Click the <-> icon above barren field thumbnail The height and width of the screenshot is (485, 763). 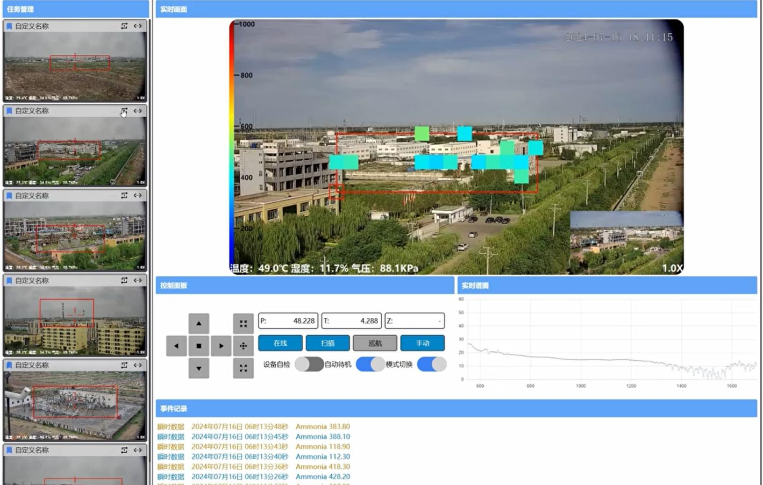138,26
